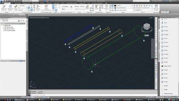Switch to the Моделирование ribbon tab
179x101 pixels.
click(26, 3)
